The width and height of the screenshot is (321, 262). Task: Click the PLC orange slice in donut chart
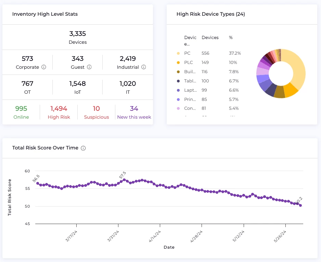pyautogui.click(x=291, y=90)
